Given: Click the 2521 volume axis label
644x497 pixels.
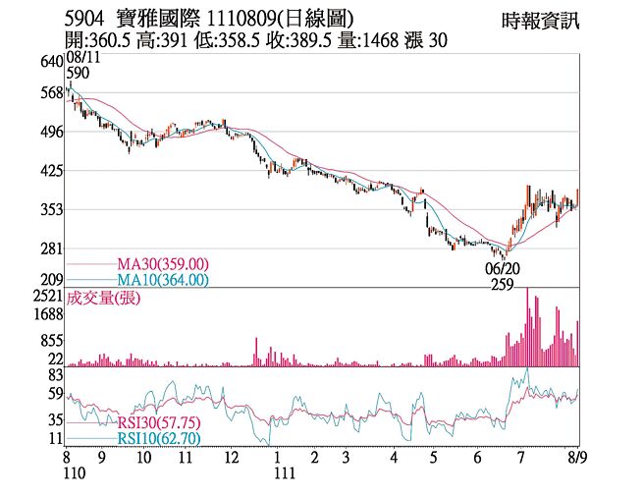Looking at the screenshot, I should pyautogui.click(x=48, y=296).
